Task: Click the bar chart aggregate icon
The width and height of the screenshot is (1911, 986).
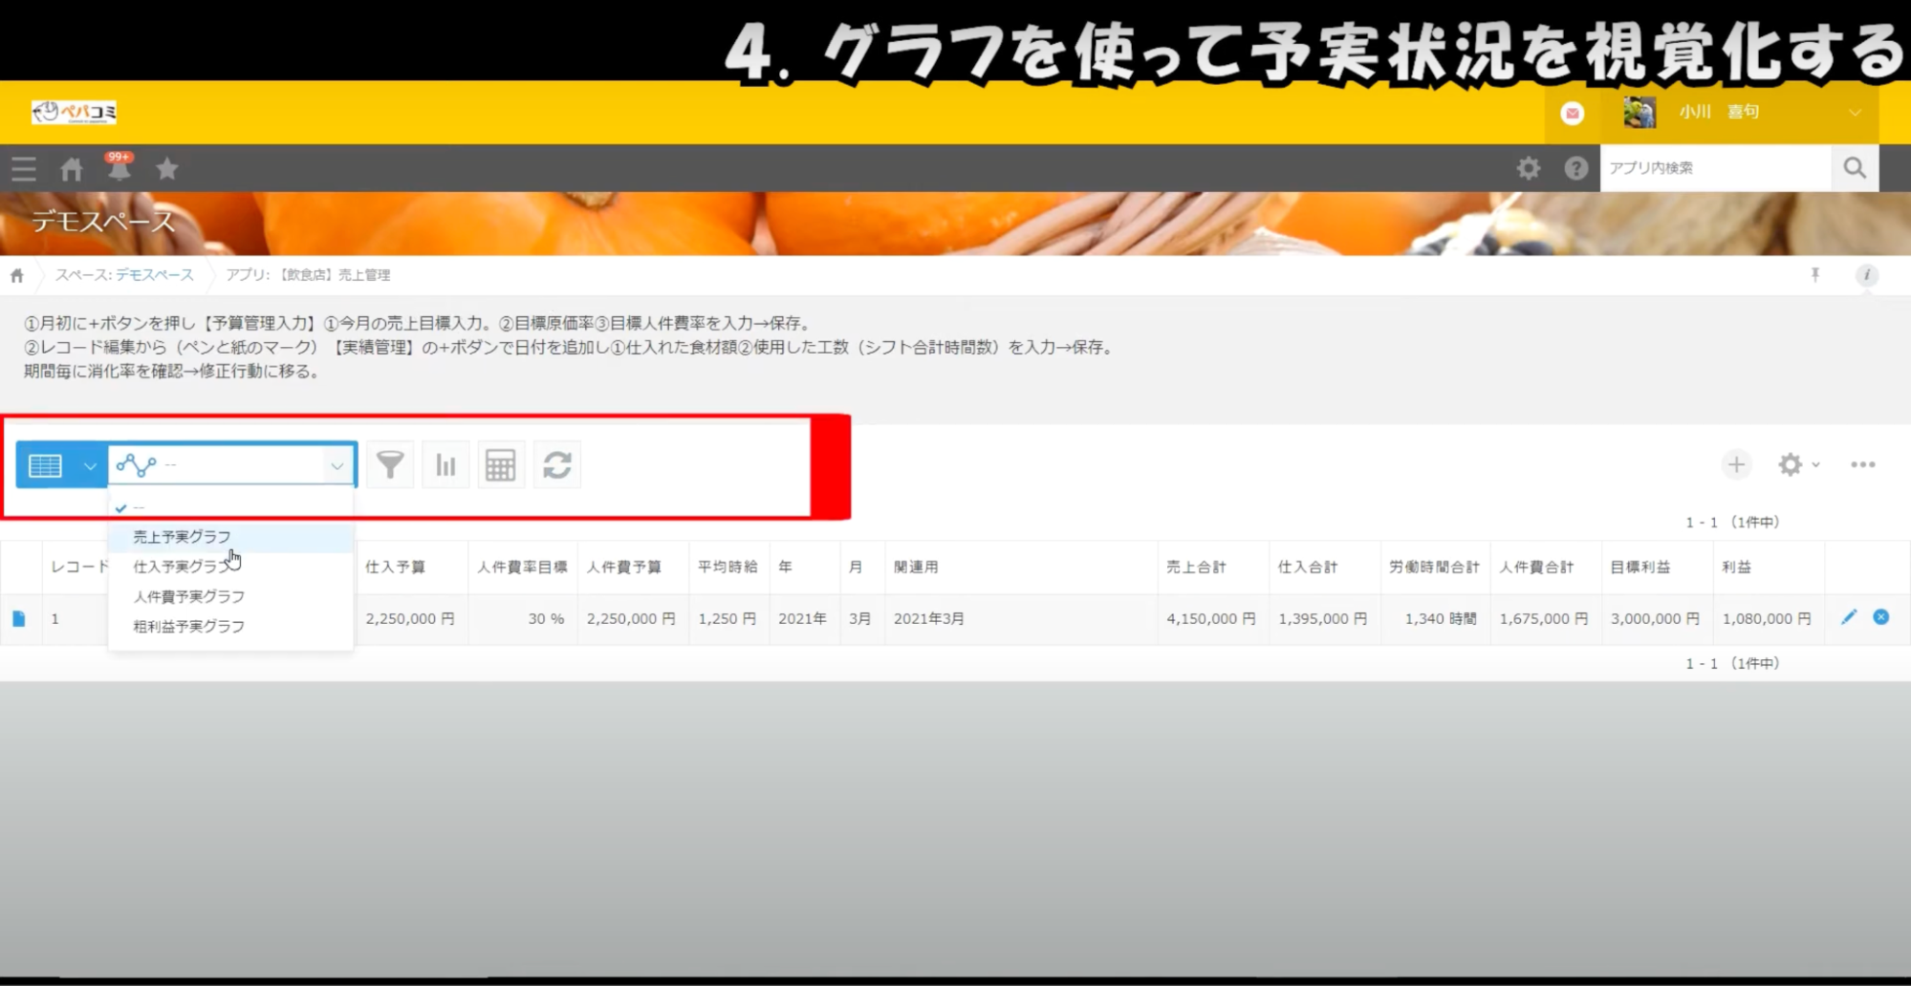Action: (445, 465)
